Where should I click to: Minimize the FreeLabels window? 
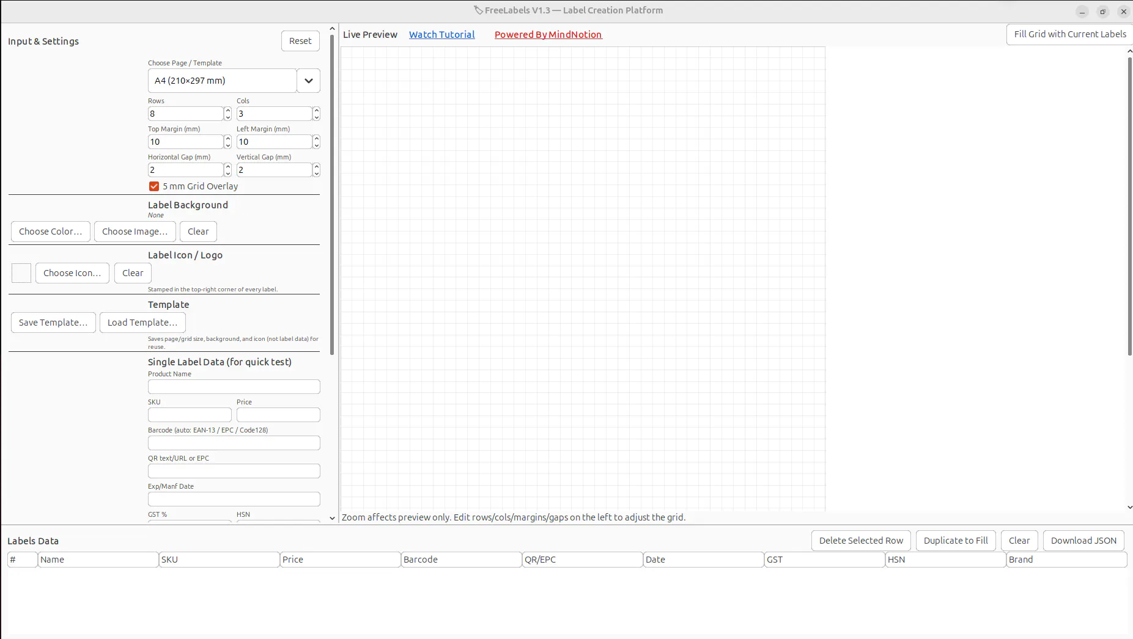pos(1082,12)
